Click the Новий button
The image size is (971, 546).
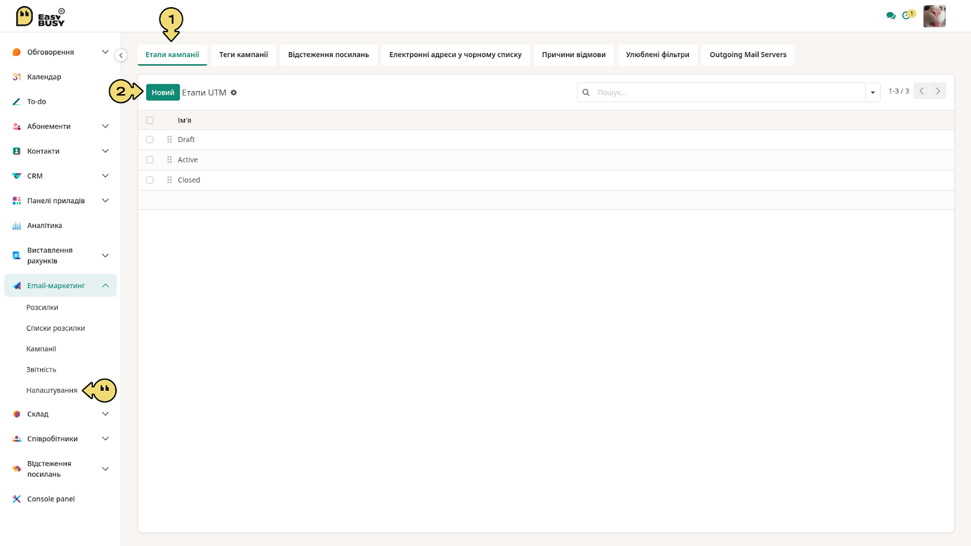163,92
